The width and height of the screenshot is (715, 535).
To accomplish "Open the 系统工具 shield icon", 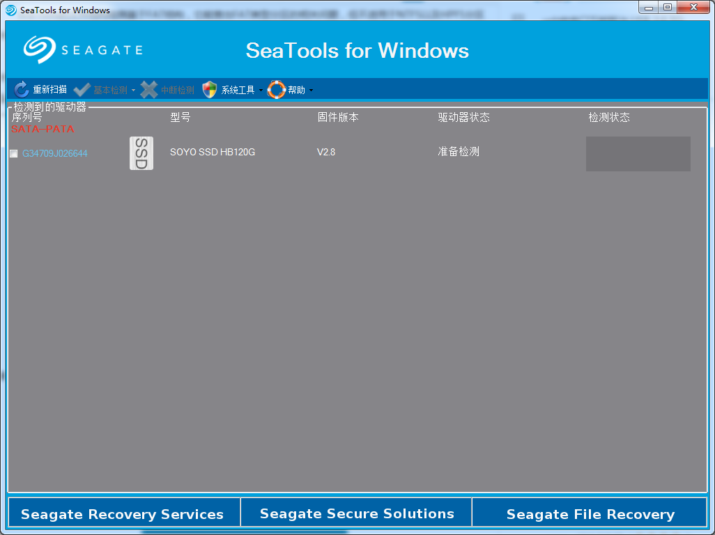I will pos(209,89).
